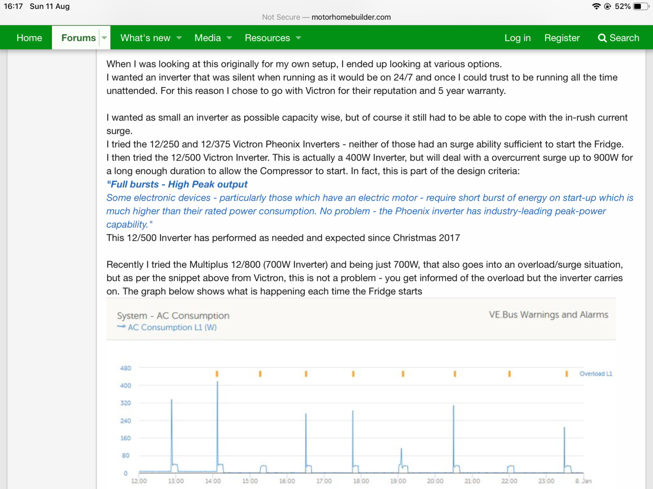Expand the What's new dropdown arrow
The image size is (653, 489).
tap(179, 38)
